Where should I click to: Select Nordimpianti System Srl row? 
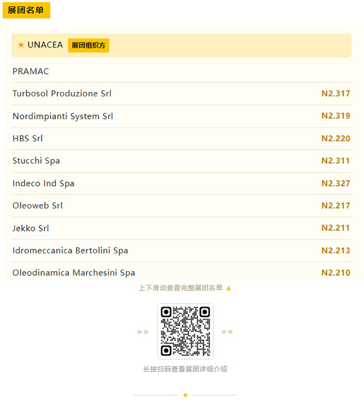point(181,116)
